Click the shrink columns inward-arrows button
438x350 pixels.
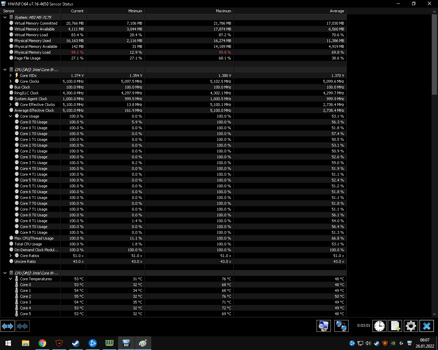(22, 326)
